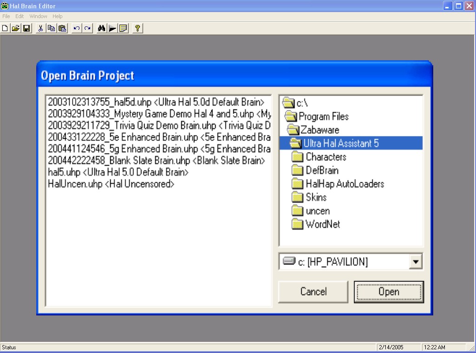Image resolution: width=476 pixels, height=353 pixels.
Task: Click the Cancel button
Action: (313, 291)
